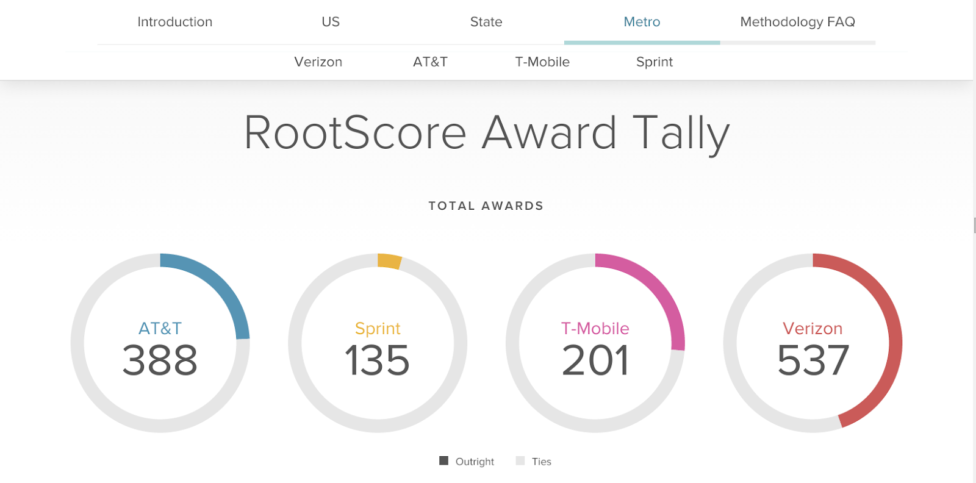Click the Outright legend label
976x483 pixels.
pos(475,462)
